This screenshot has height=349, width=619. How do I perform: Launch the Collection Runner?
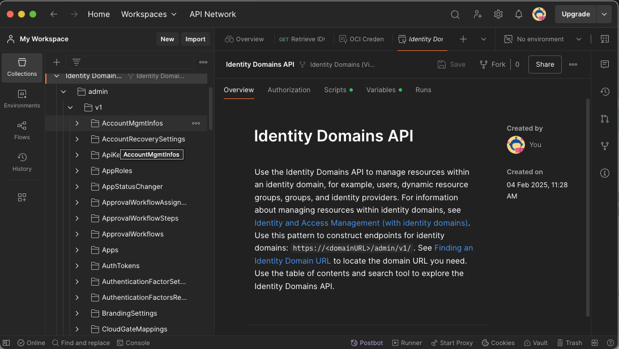pos(407,343)
